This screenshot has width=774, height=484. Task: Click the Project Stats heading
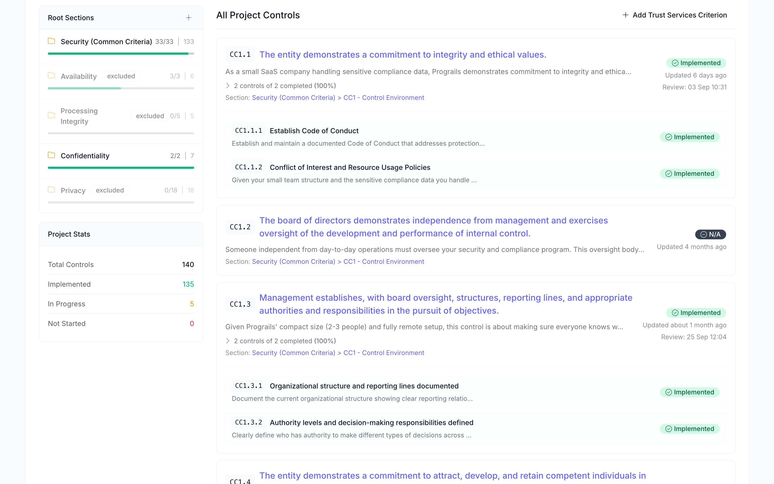tap(69, 234)
